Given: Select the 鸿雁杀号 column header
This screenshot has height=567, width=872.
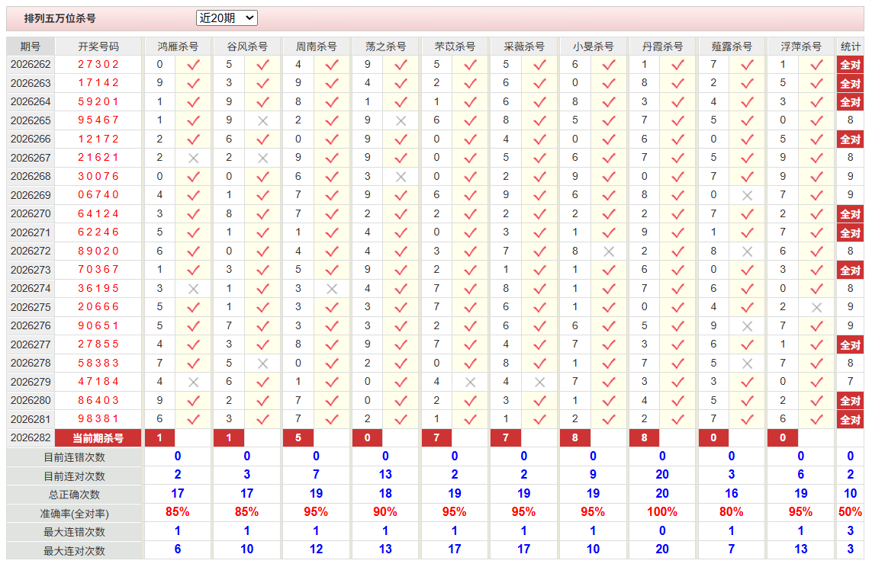Looking at the screenshot, I should [x=178, y=46].
